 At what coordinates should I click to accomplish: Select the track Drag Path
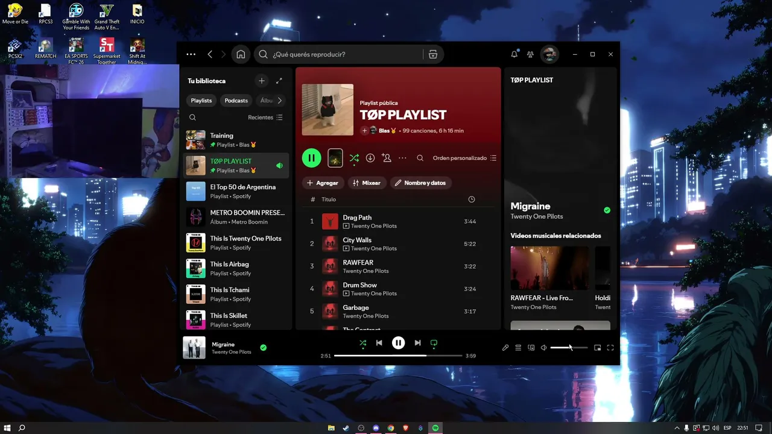(x=398, y=221)
